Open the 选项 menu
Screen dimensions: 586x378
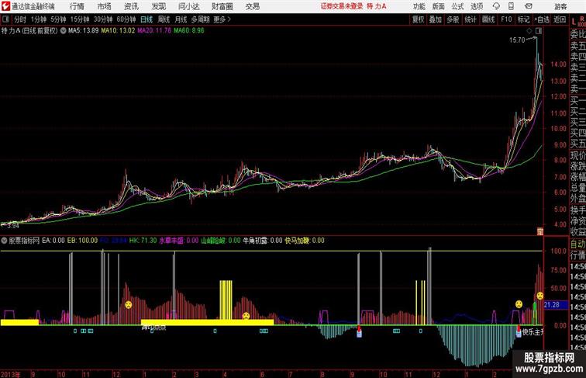point(477,6)
